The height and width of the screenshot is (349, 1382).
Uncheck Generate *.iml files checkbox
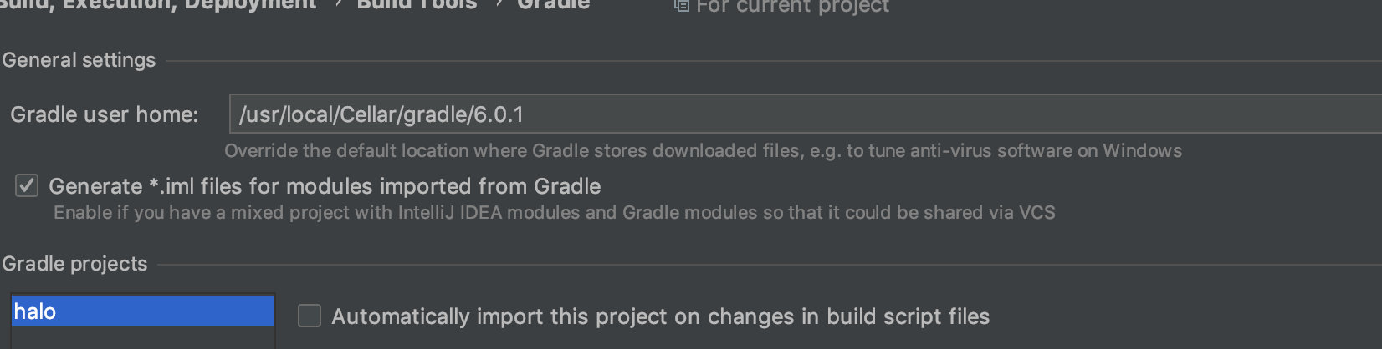coord(27,185)
